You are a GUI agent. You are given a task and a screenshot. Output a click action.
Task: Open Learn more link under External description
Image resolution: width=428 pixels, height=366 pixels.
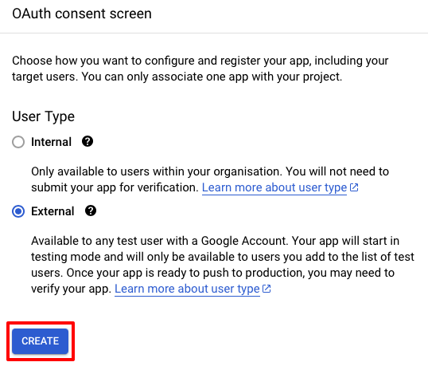tap(187, 289)
